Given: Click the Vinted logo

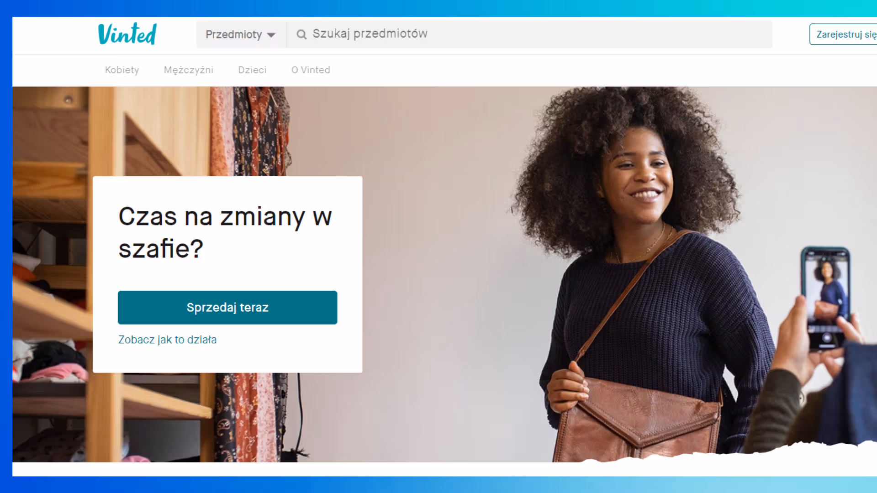Looking at the screenshot, I should (127, 34).
